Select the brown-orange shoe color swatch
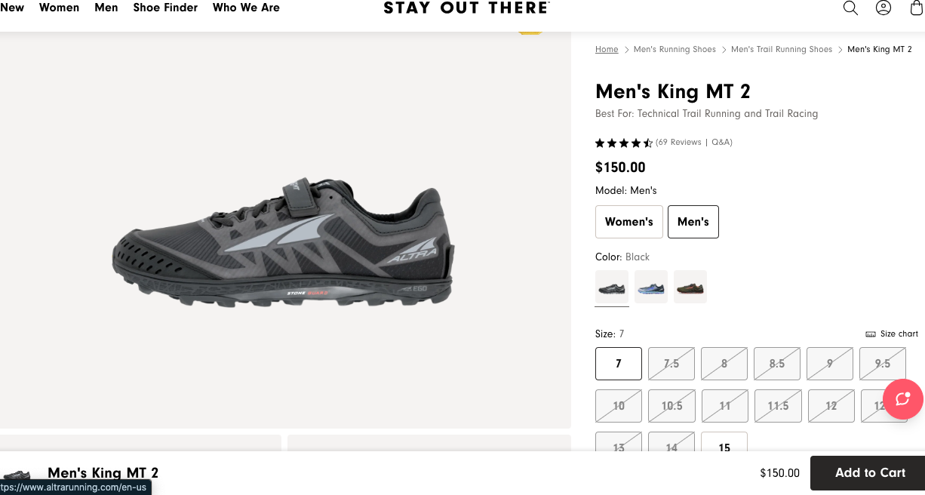 coord(690,287)
